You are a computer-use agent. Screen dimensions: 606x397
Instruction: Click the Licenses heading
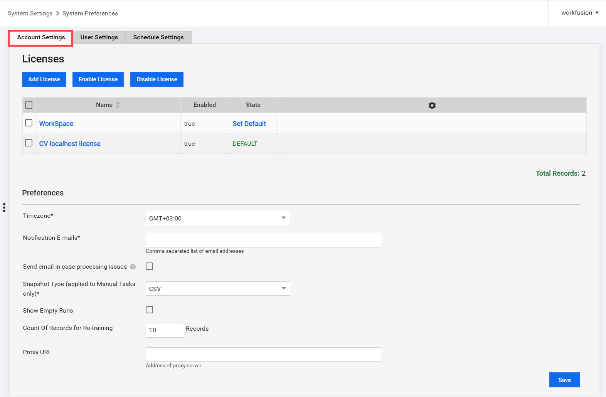[x=43, y=59]
